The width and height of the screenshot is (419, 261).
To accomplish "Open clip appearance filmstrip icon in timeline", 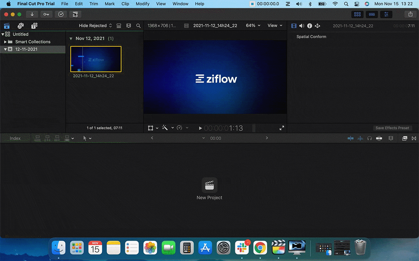I will (x=391, y=138).
